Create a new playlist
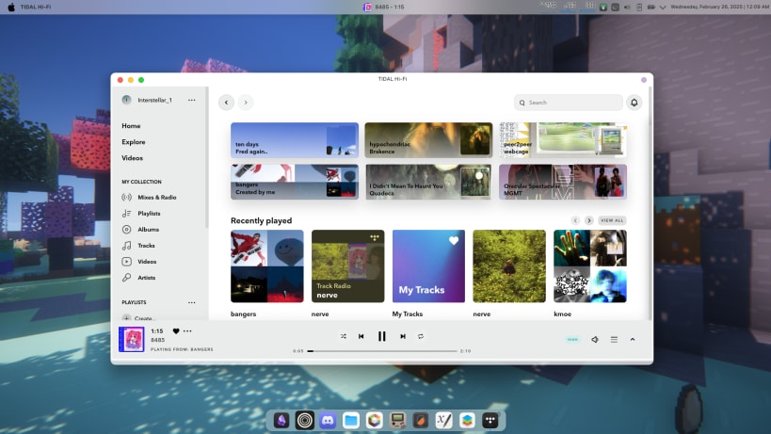This screenshot has height=434, width=771. click(x=139, y=317)
